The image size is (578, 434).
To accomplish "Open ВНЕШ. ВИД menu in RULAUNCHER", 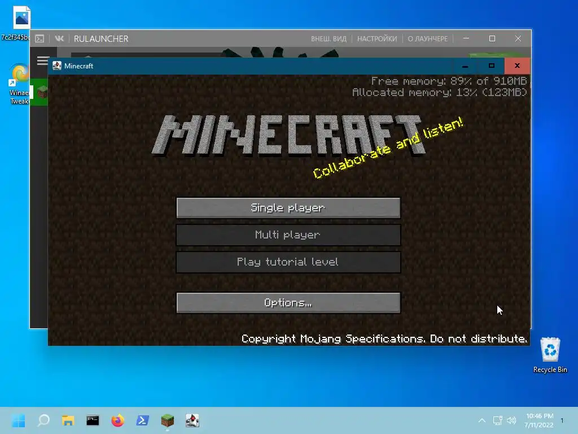I will pos(329,39).
